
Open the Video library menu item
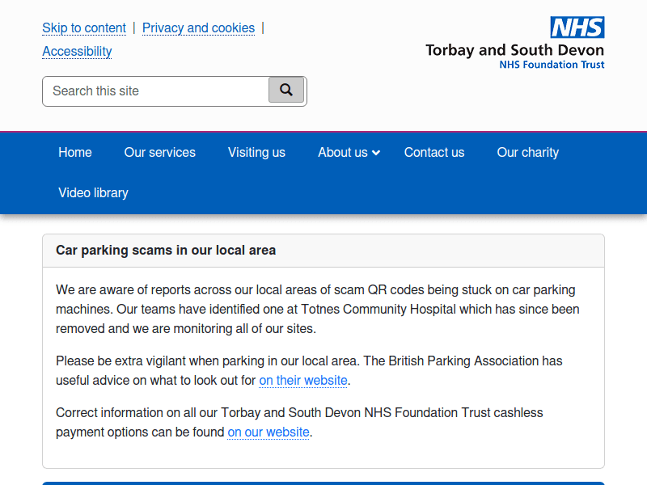coord(93,192)
